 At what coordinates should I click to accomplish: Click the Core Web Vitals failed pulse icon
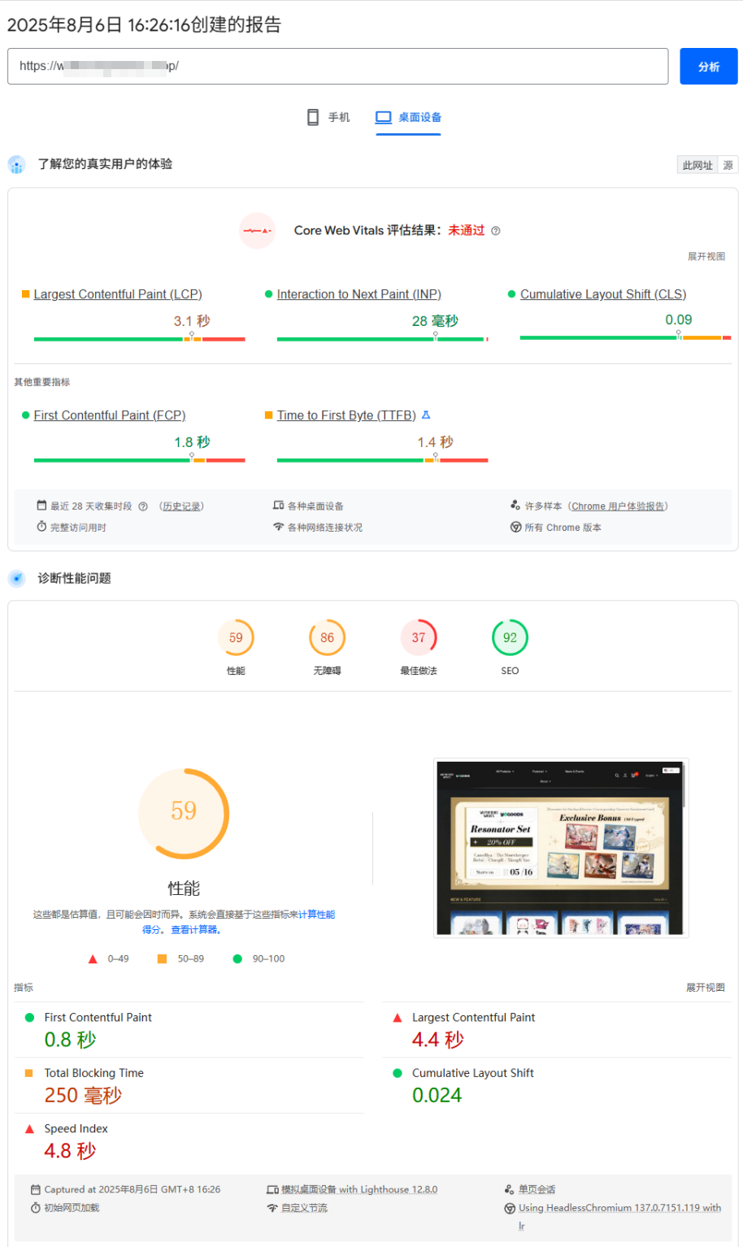click(257, 231)
